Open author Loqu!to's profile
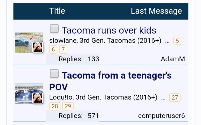The height and width of the screenshot is (125, 201). pyautogui.click(x=61, y=97)
